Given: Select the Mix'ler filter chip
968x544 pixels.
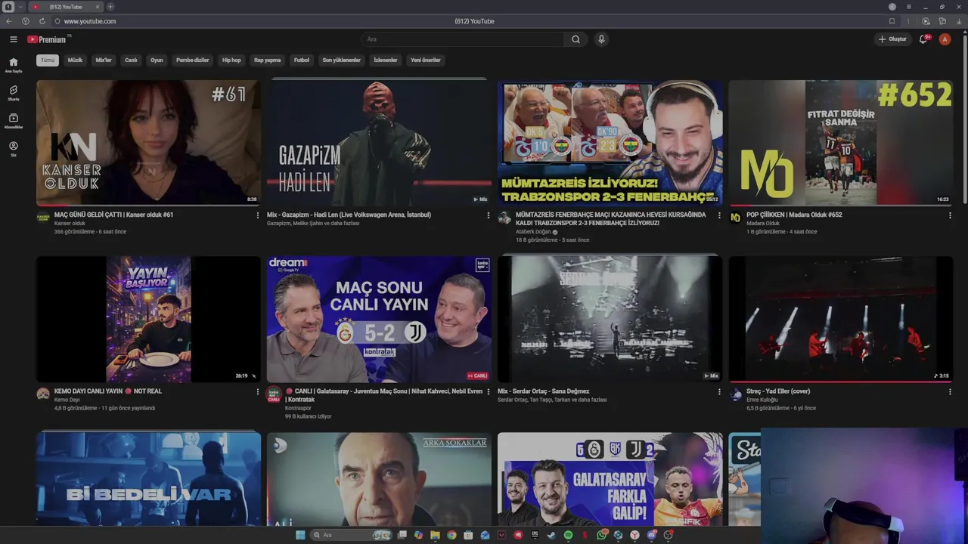Looking at the screenshot, I should coord(104,60).
